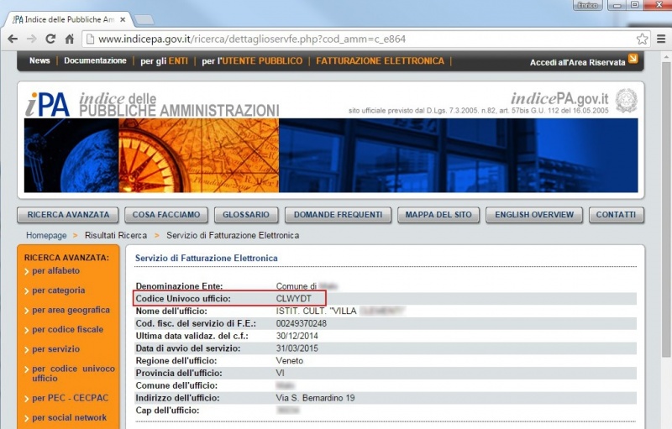
Task: Select search per categoria
Action: [58, 290]
